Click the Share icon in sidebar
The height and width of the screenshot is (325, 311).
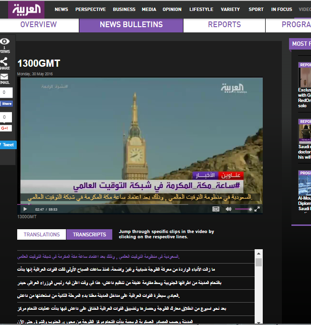tap(4, 61)
